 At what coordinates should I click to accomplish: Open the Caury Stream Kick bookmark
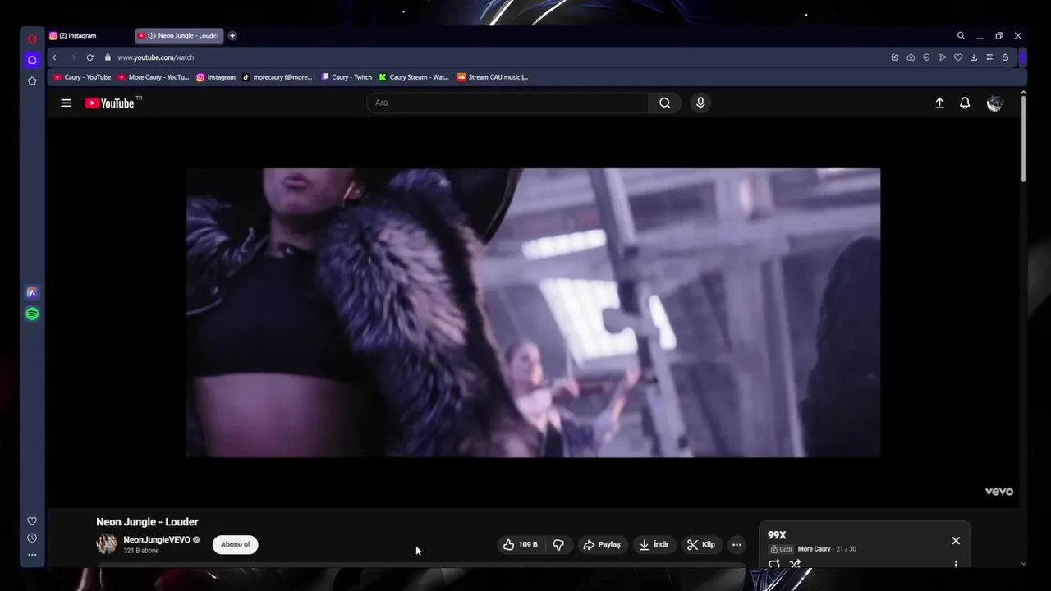(x=414, y=77)
